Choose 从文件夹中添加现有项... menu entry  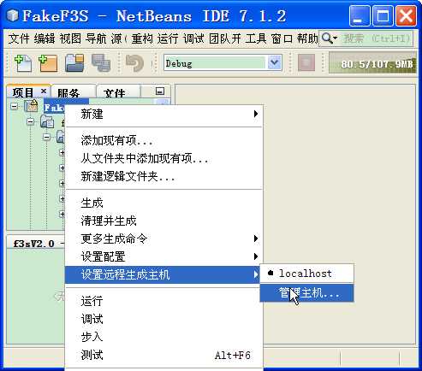pos(163,158)
